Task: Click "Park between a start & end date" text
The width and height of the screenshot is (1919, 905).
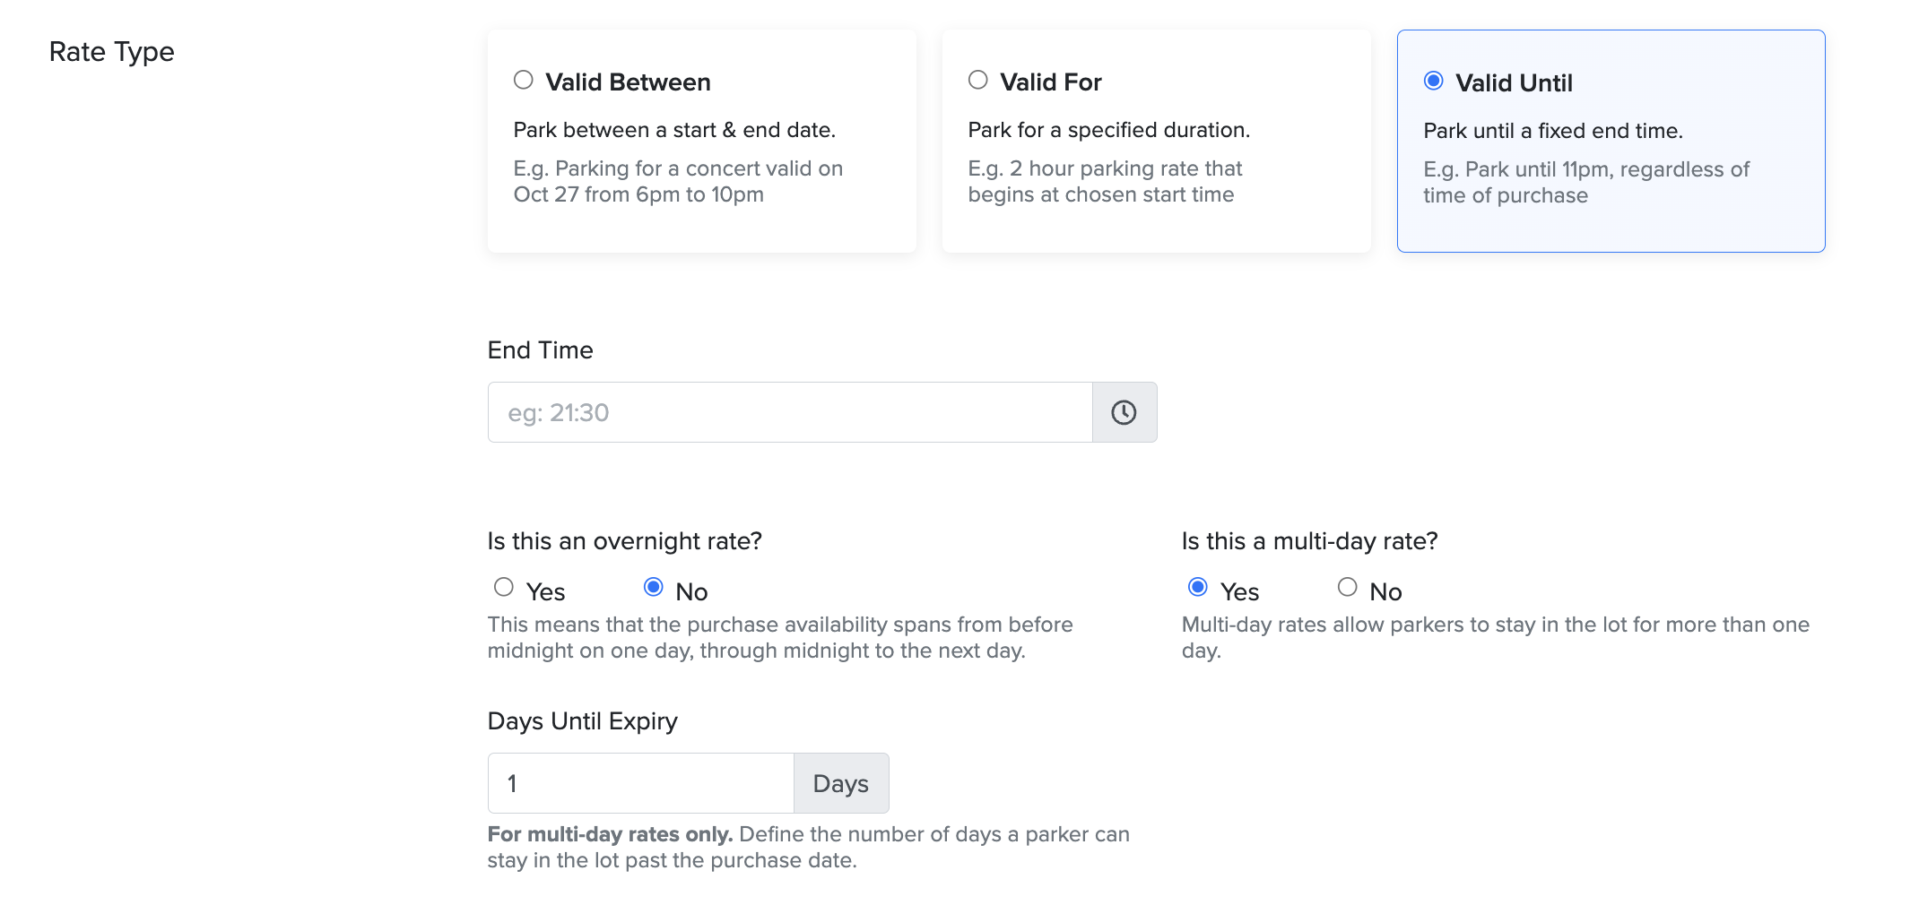Action: pos(674,130)
